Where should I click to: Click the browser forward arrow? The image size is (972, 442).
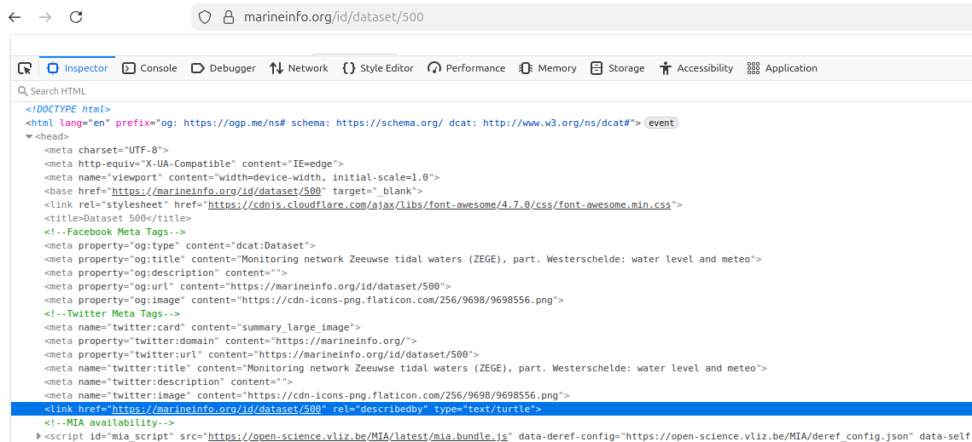coord(45,17)
